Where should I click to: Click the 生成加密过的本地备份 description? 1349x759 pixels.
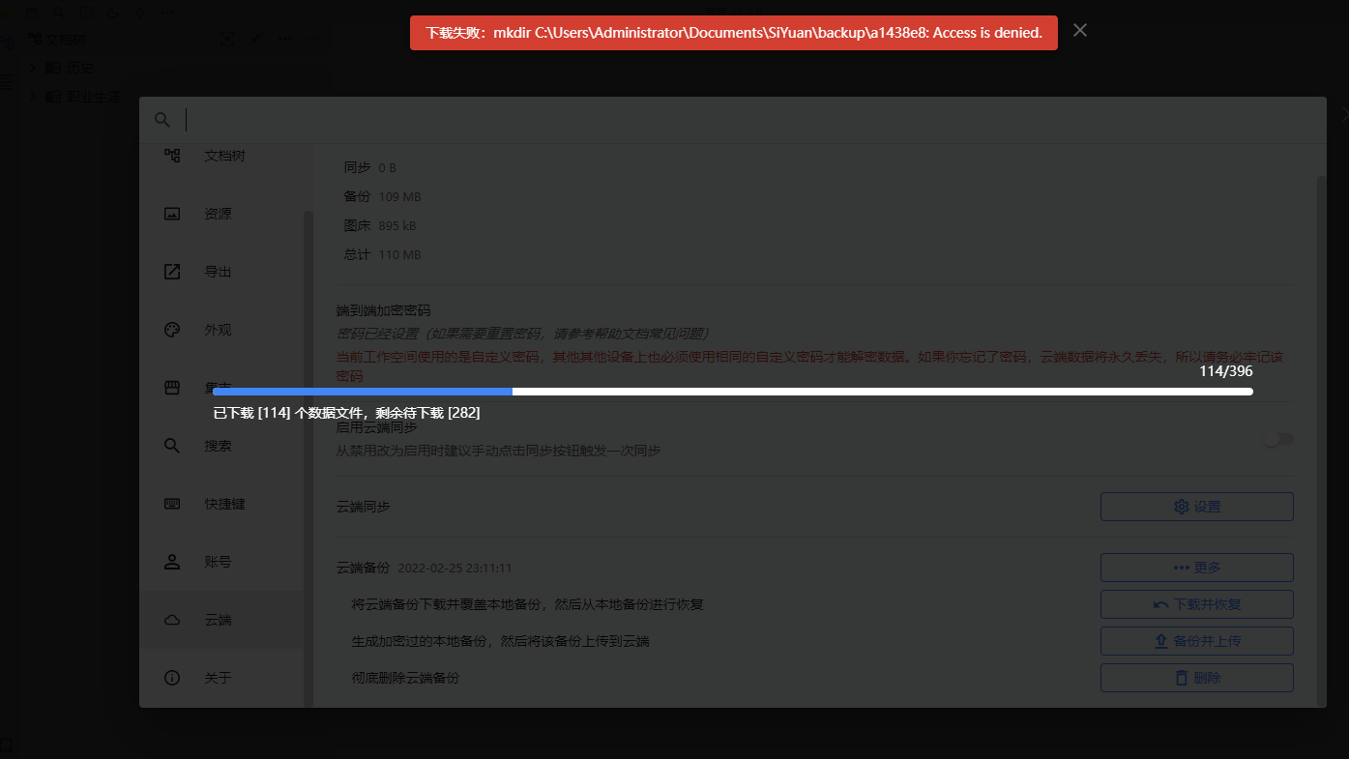(x=501, y=641)
